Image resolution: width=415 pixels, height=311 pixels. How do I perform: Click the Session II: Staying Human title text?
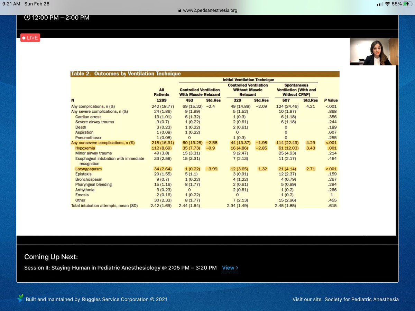(x=120, y=268)
